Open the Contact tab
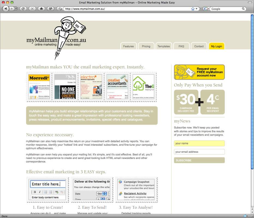Image resolution: width=254 pixels, height=218 pixels. (x=199, y=46)
